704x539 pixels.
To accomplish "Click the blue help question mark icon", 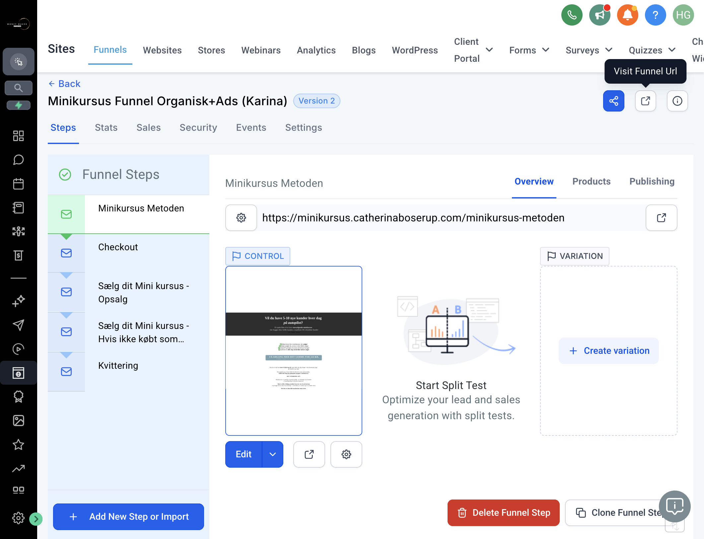I will 655,15.
